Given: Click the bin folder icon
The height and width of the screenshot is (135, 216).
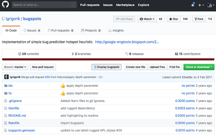Looking at the screenshot, I should pyautogui.click(x=6, y=86).
